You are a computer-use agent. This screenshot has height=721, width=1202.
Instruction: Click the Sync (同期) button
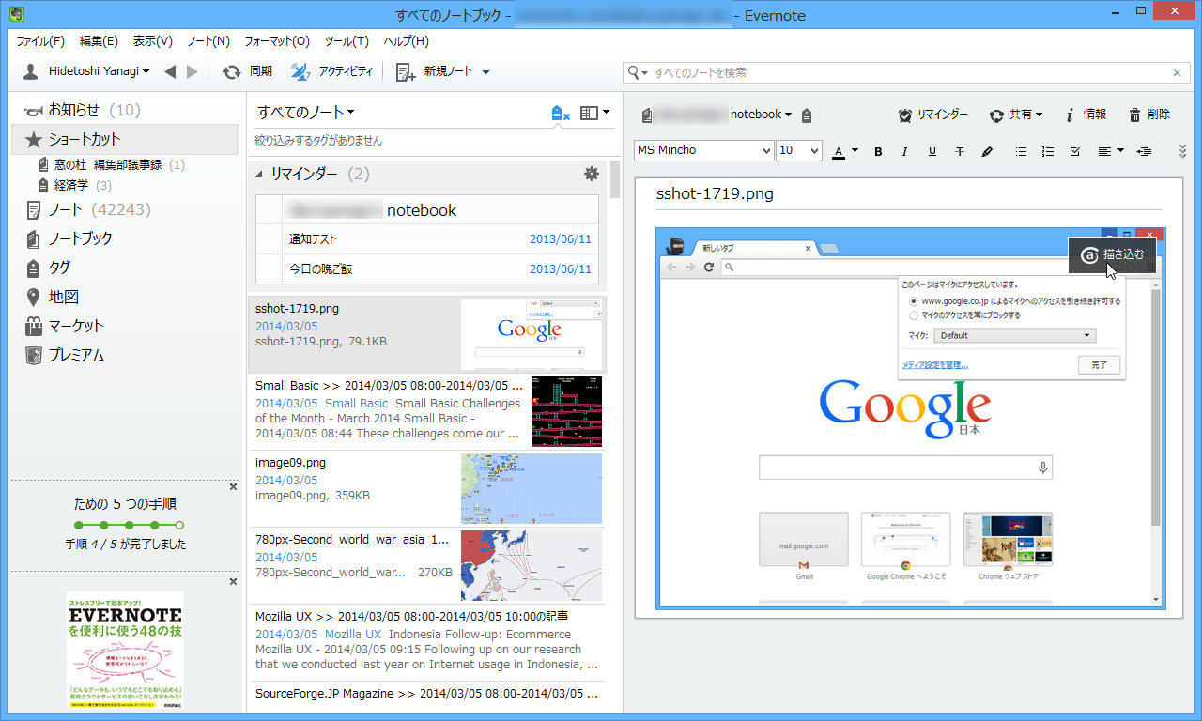(248, 72)
